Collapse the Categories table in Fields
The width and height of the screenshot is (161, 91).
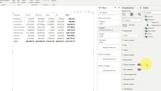(x=144, y=19)
